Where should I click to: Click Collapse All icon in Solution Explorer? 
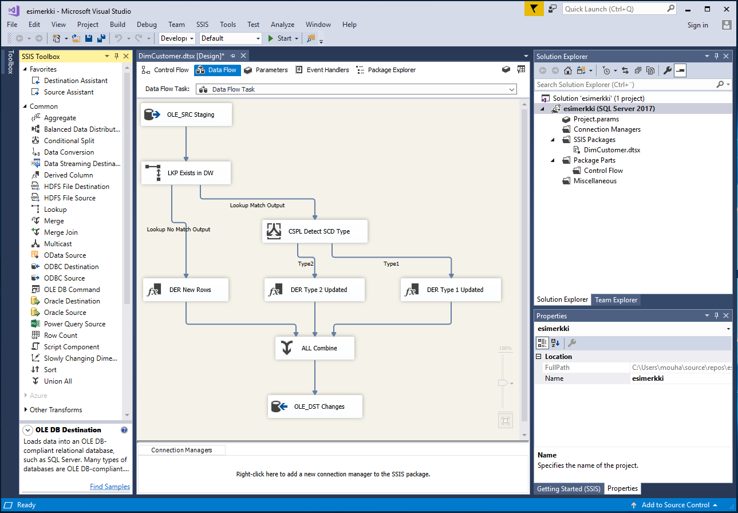coord(637,70)
